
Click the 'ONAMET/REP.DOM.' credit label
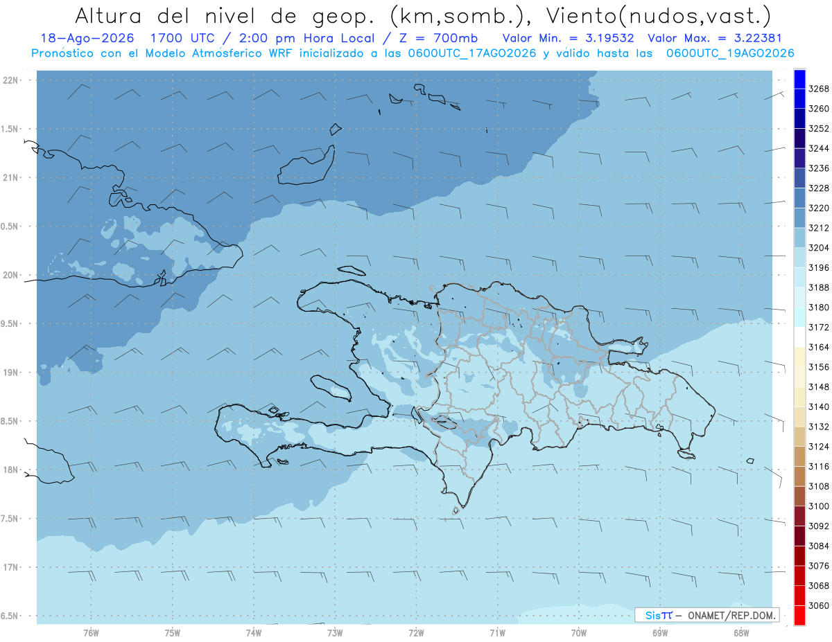[732, 615]
